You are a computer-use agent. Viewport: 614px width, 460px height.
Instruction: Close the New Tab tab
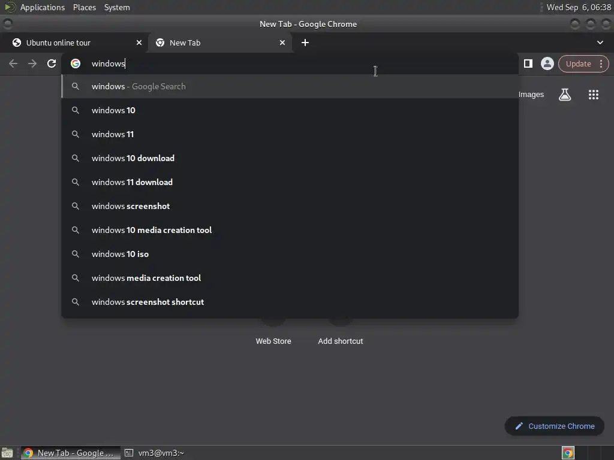[x=282, y=43]
